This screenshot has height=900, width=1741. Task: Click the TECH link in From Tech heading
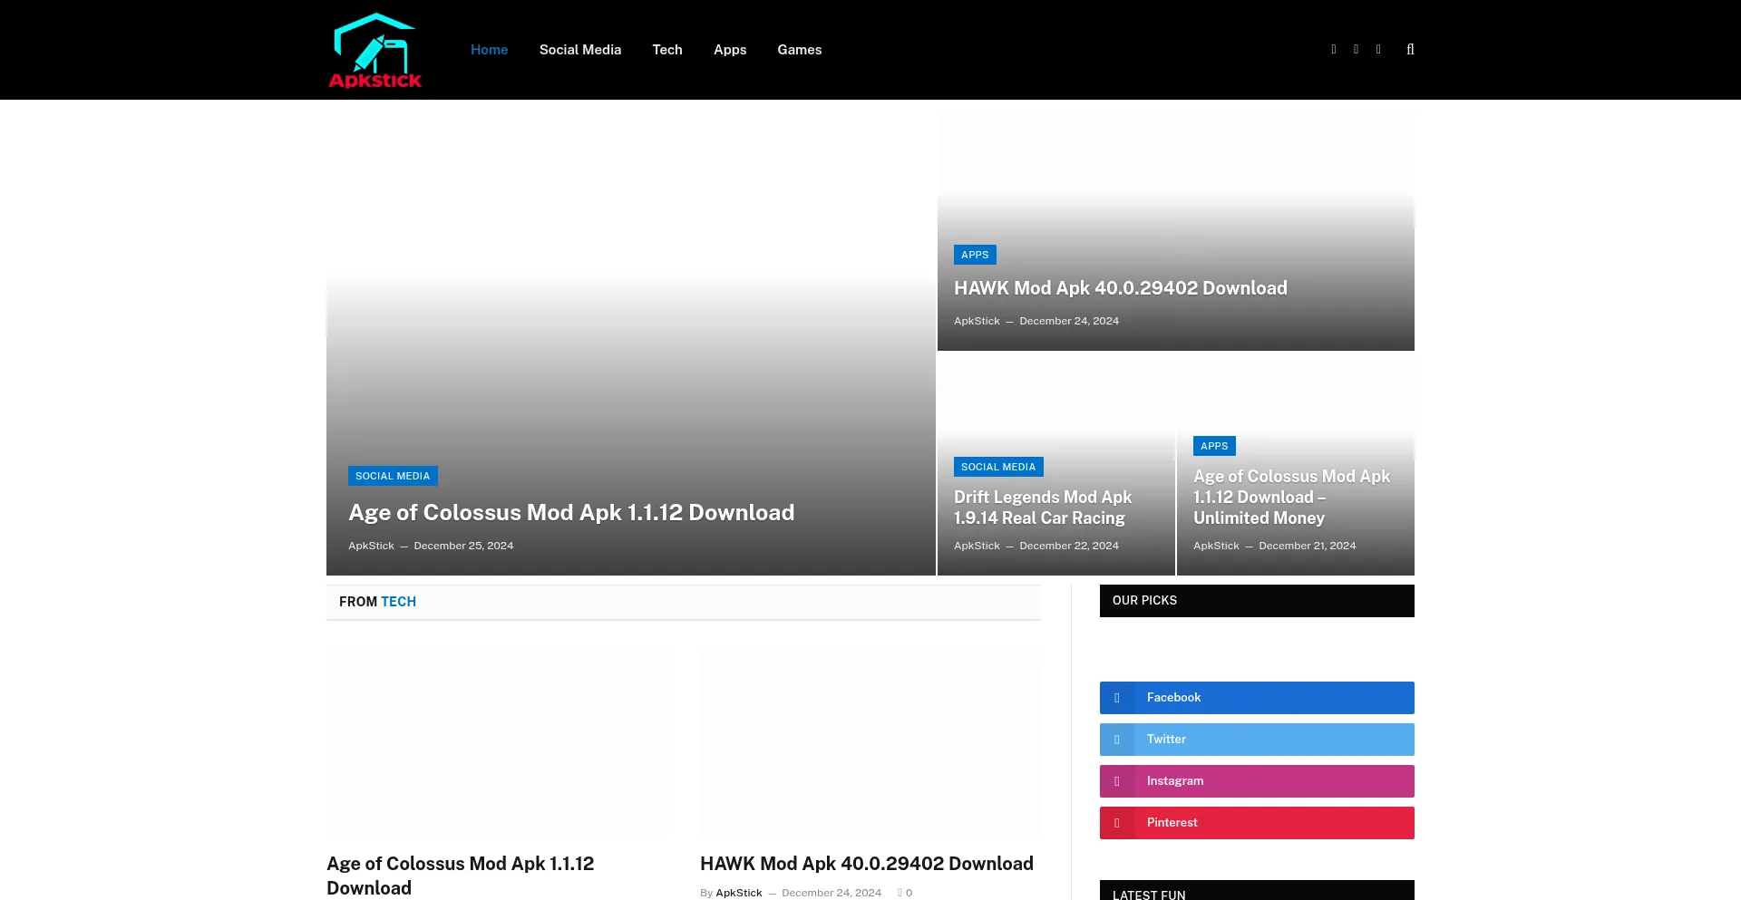[398, 602]
